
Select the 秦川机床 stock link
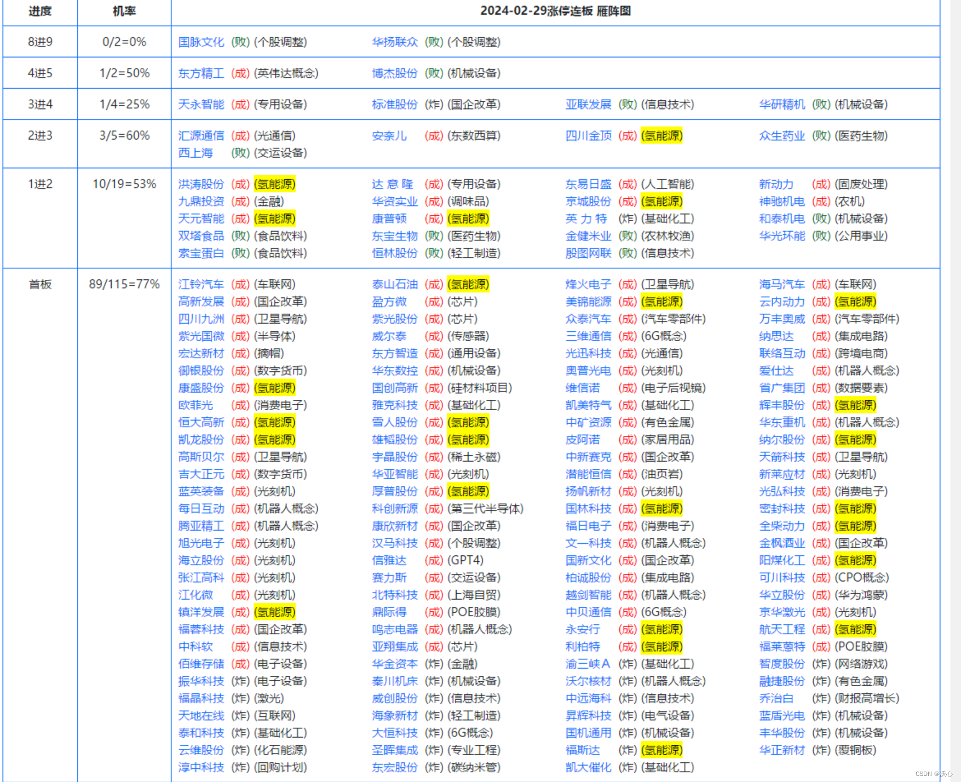click(x=395, y=681)
